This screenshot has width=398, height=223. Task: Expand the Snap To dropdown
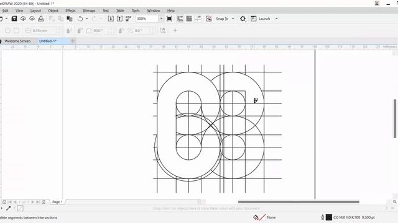pyautogui.click(x=233, y=19)
